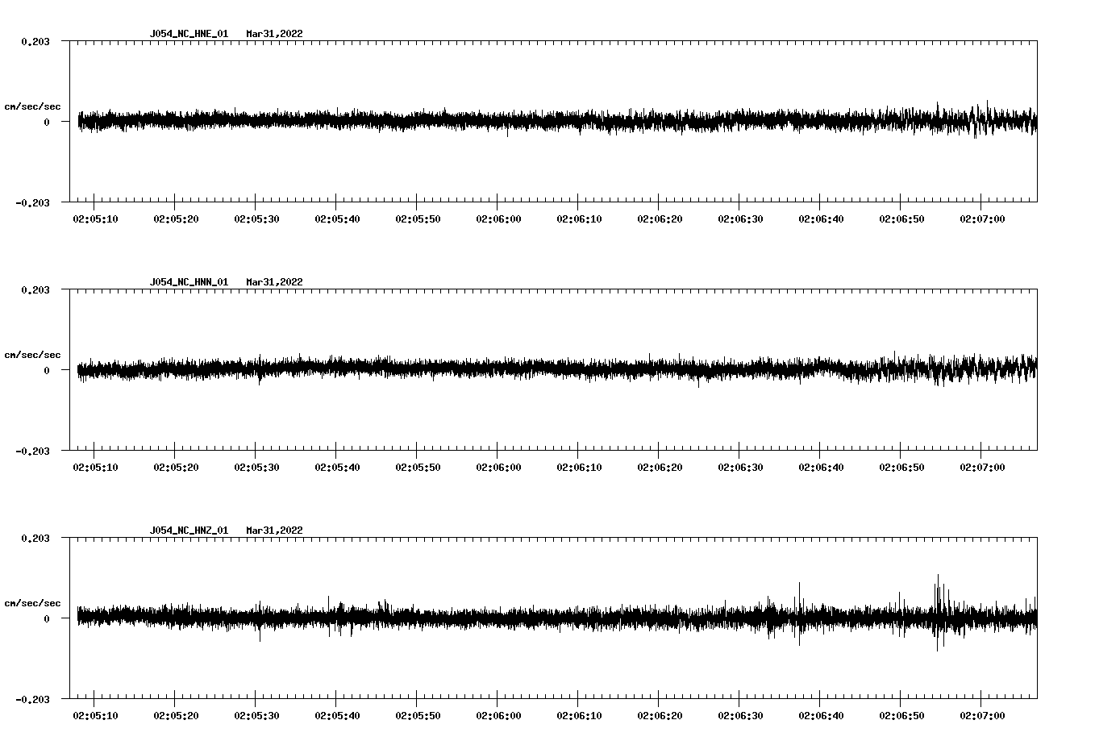Pick 02:06:30 time label under HNN plot
Image resolution: width=1095 pixels, height=745 pixels.
pyautogui.click(x=740, y=468)
